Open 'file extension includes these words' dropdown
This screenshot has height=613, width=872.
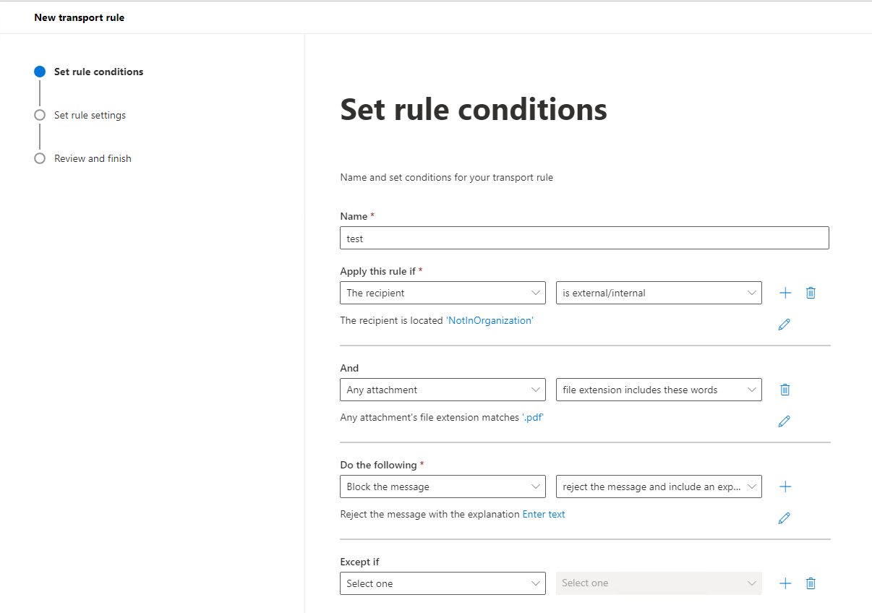[x=659, y=390]
